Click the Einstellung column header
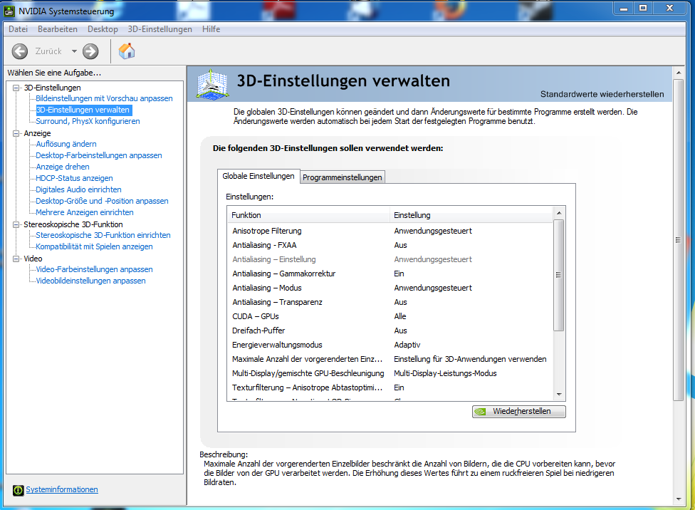This screenshot has width=695, height=510. [471, 216]
